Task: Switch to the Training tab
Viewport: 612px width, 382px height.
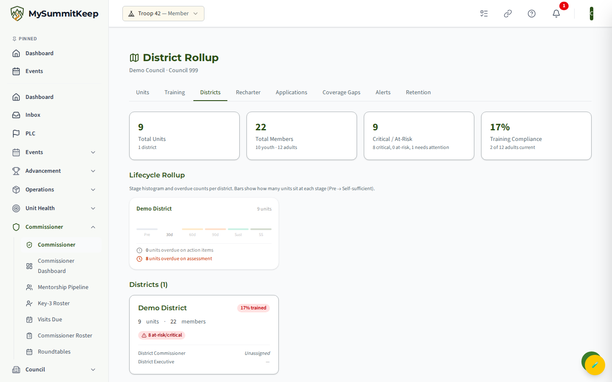Action: tap(175, 93)
